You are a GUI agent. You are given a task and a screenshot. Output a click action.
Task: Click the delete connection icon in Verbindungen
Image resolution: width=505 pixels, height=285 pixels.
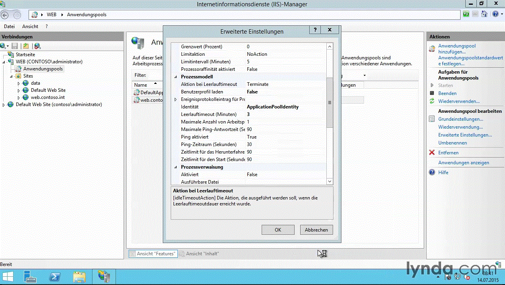(x=37, y=46)
